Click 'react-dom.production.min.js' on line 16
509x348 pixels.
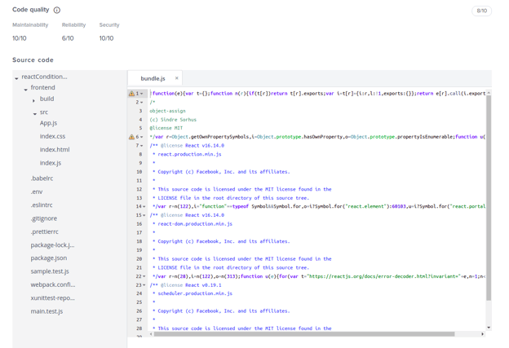coord(195,224)
